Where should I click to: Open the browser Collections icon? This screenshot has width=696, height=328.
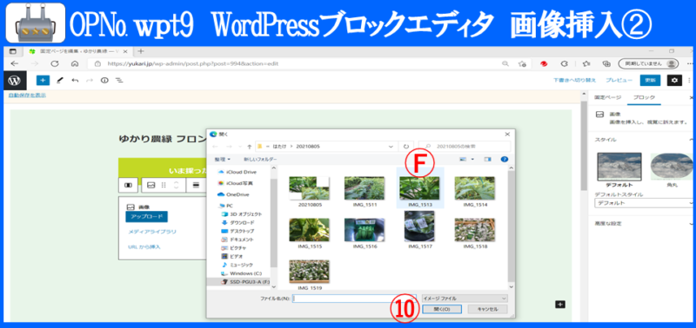click(606, 63)
